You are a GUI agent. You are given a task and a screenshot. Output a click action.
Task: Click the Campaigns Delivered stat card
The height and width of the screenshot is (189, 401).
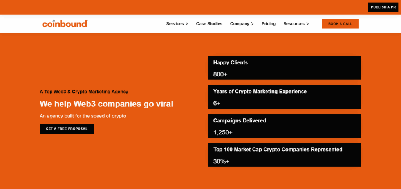click(x=285, y=126)
